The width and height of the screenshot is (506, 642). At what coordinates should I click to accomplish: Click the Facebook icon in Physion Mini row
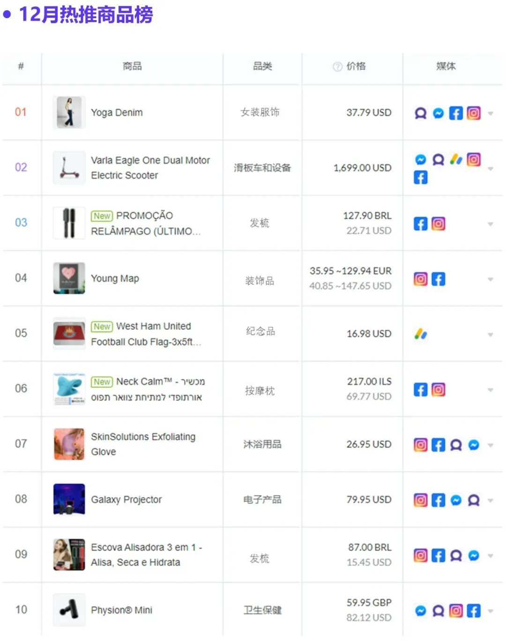click(474, 611)
